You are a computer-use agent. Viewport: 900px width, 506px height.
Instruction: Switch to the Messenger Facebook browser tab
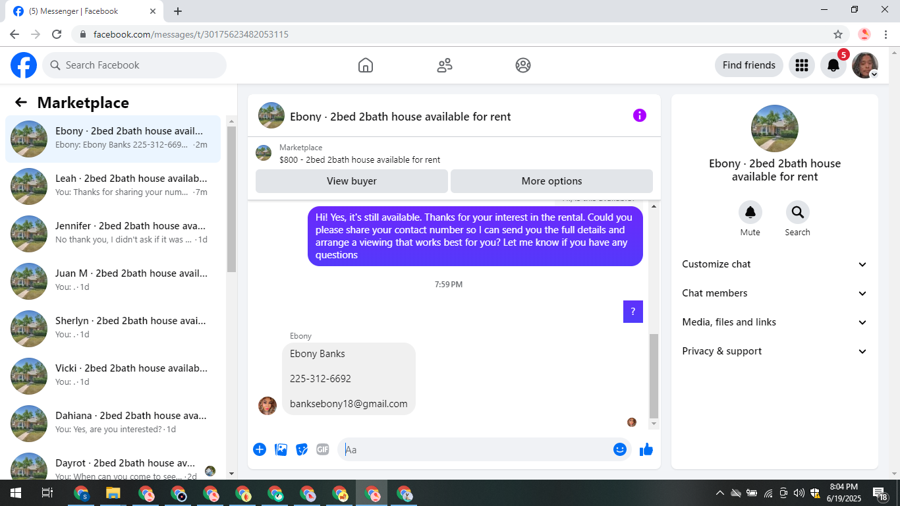click(86, 11)
